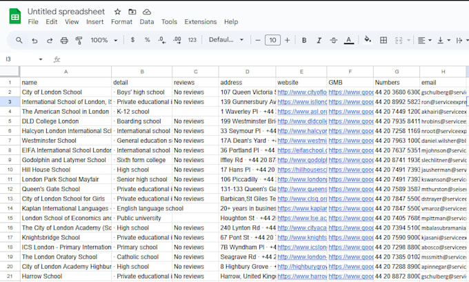This screenshot has width=469, height=282.
Task: Open more number formats 123
Action: pyautogui.click(x=192, y=40)
